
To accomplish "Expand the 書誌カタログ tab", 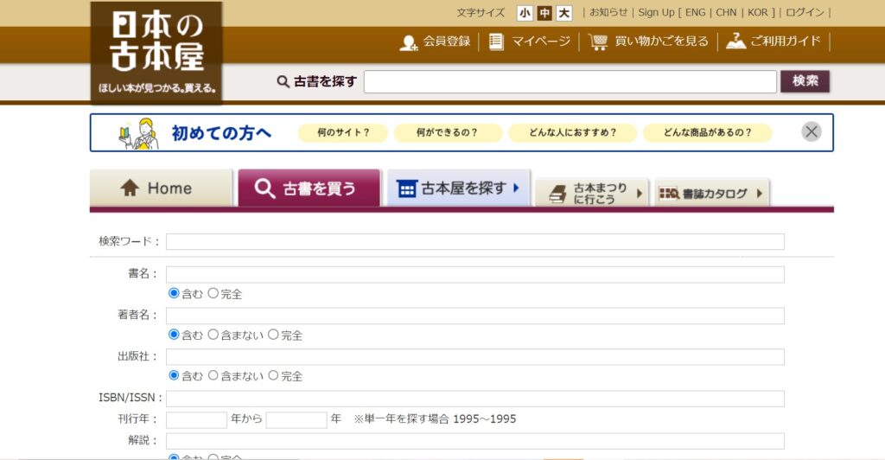I will pyautogui.click(x=759, y=194).
